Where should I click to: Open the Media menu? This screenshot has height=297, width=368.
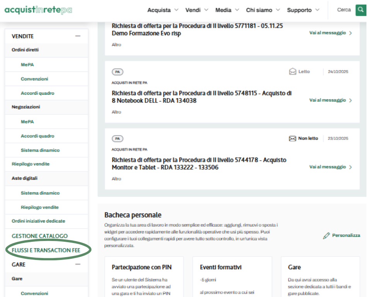[x=227, y=10]
